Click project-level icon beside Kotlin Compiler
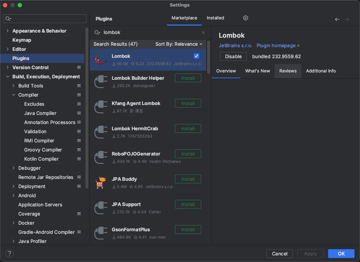This screenshot has width=360, height=262. point(79,159)
